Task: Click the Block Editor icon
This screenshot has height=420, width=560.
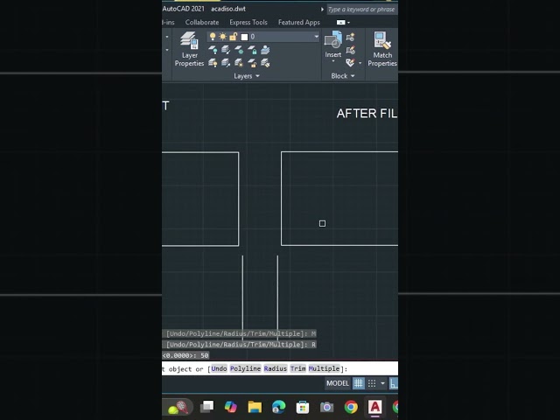Action: point(350,50)
